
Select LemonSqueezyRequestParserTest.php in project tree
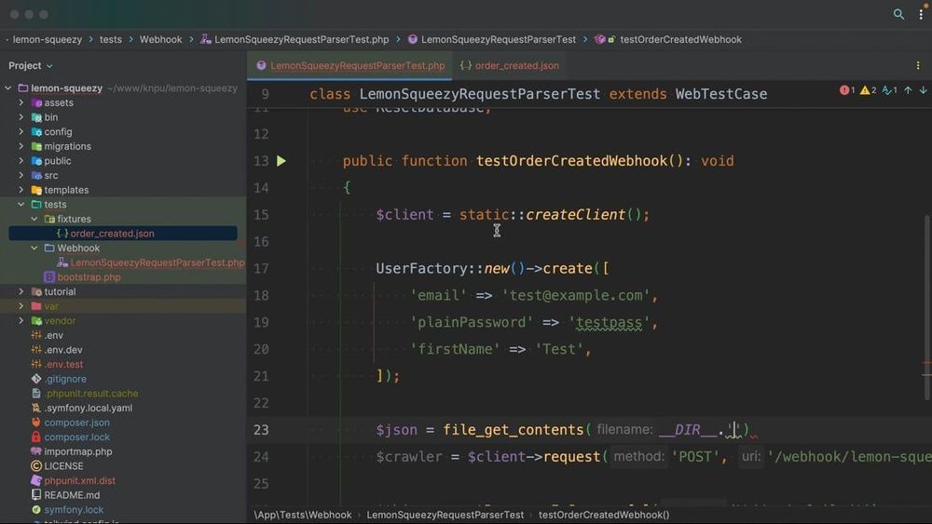pyautogui.click(x=158, y=262)
